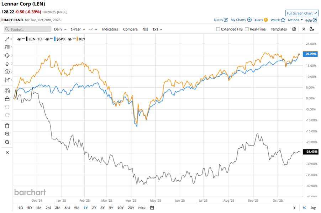Collapse the chart header with double chevron
Viewport: 321px width, 213px height.
pyautogui.click(x=304, y=29)
